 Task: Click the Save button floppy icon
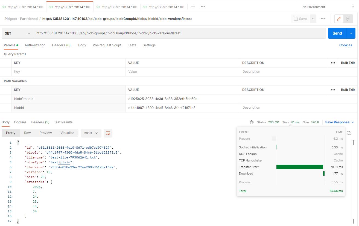click(300, 19)
